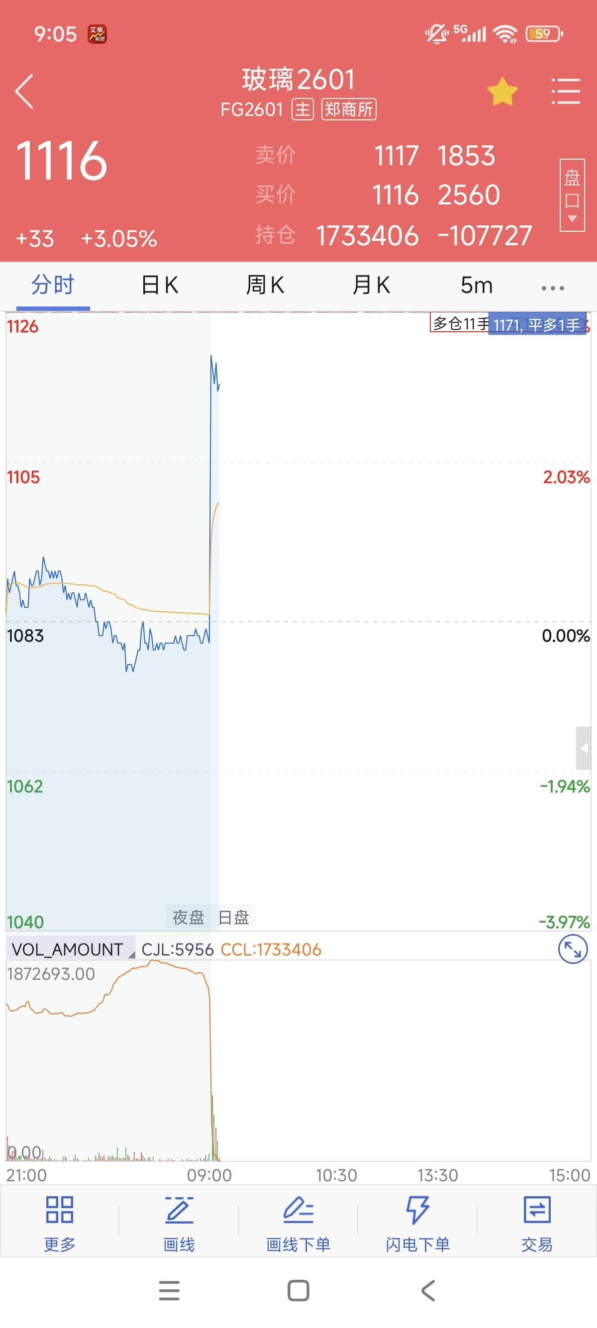This screenshot has width=597, height=1328.
Task: Expand the 盘口 dropdown panel
Action: [x=572, y=195]
